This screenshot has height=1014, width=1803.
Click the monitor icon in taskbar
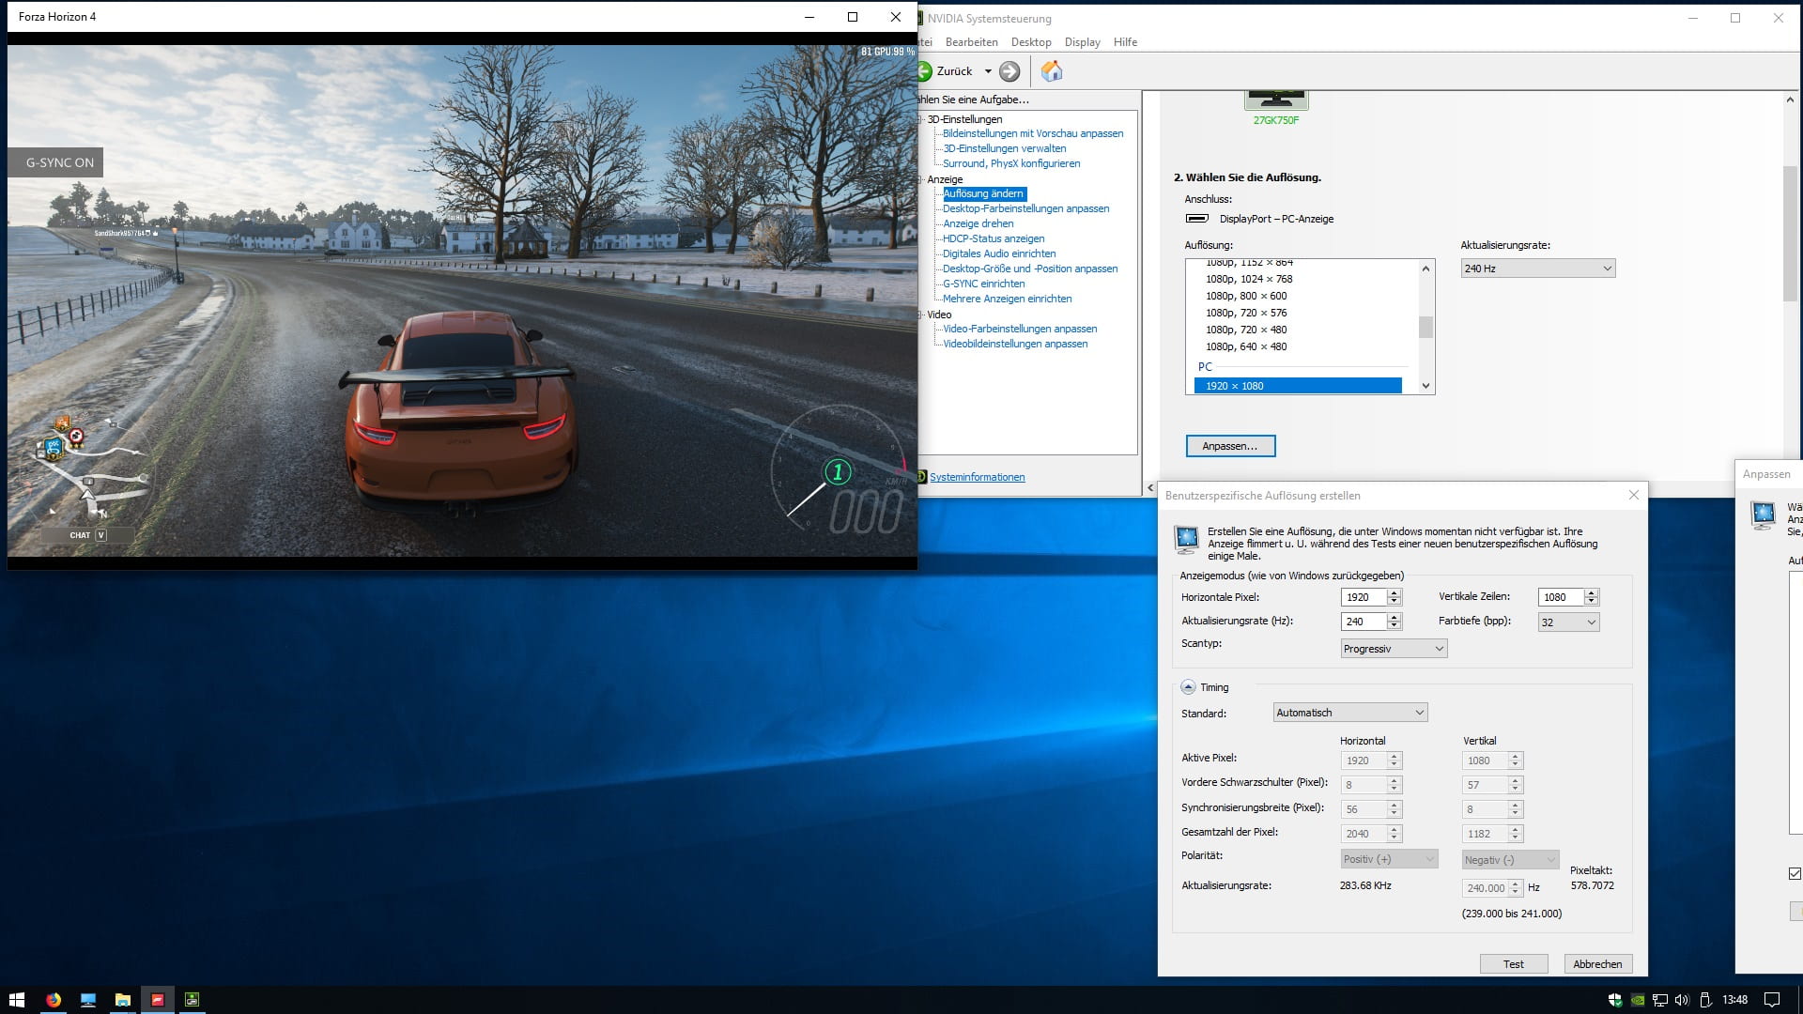(88, 1000)
